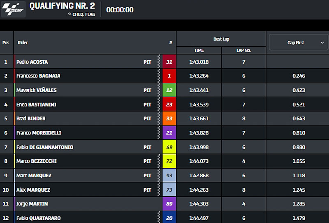The image size is (329, 223).
Task: Select number 93 badge for Marc Marquez
Action: (x=169, y=176)
